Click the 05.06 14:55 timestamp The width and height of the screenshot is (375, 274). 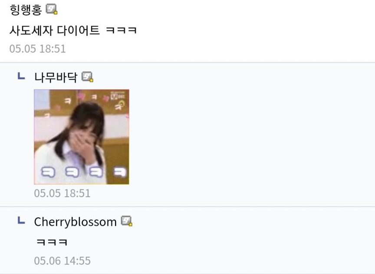pyautogui.click(x=62, y=261)
